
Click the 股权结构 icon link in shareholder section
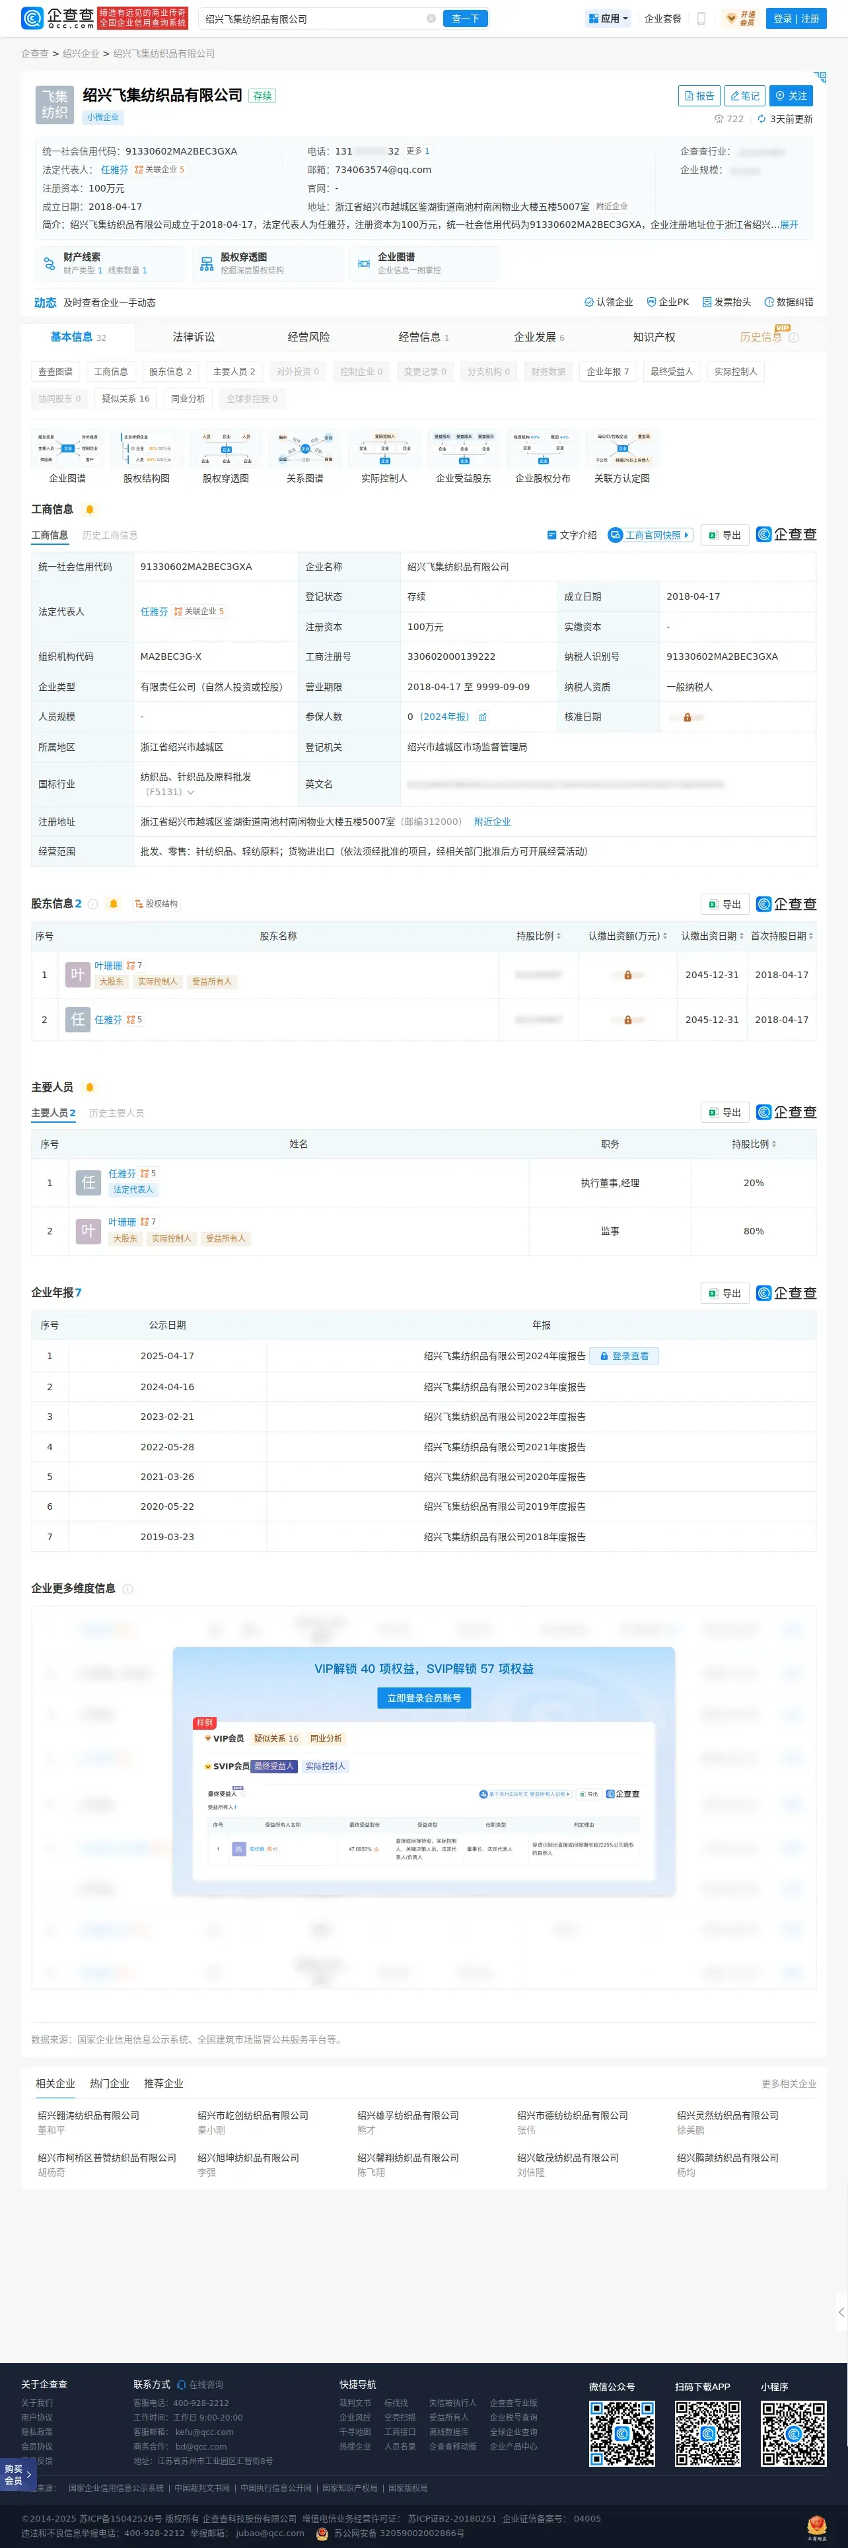coord(157,904)
